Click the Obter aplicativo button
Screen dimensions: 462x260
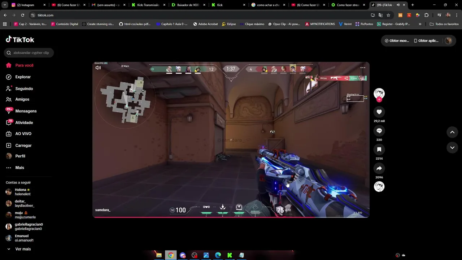tap(426, 41)
